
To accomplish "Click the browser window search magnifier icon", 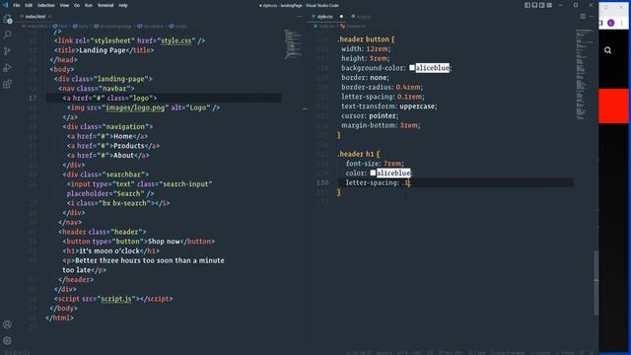I will pyautogui.click(x=607, y=50).
